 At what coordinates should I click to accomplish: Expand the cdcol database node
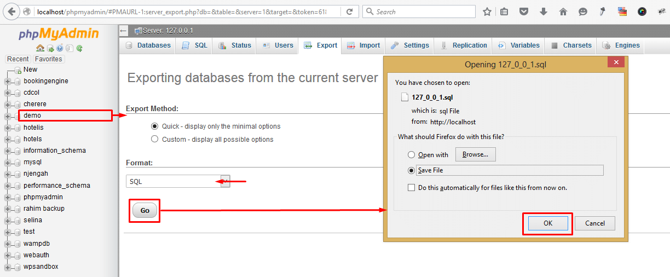tap(8, 93)
